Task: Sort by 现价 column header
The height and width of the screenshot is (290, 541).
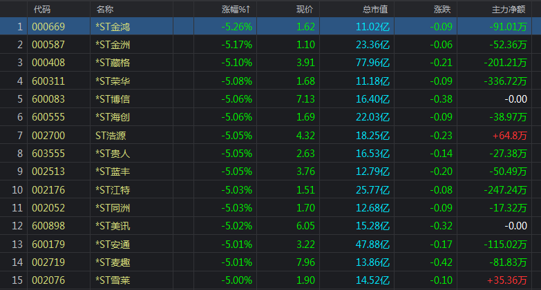Action: pyautogui.click(x=305, y=9)
